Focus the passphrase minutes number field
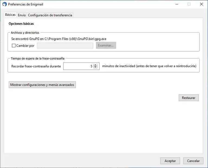 coord(78,66)
